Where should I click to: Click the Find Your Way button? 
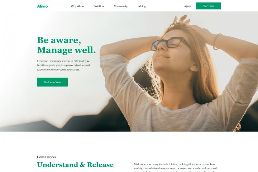(x=52, y=82)
